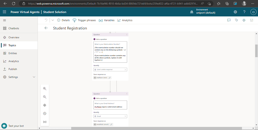258x130 pixels.
Task: Select Topics in the sidebar
Action: coord(19,45)
